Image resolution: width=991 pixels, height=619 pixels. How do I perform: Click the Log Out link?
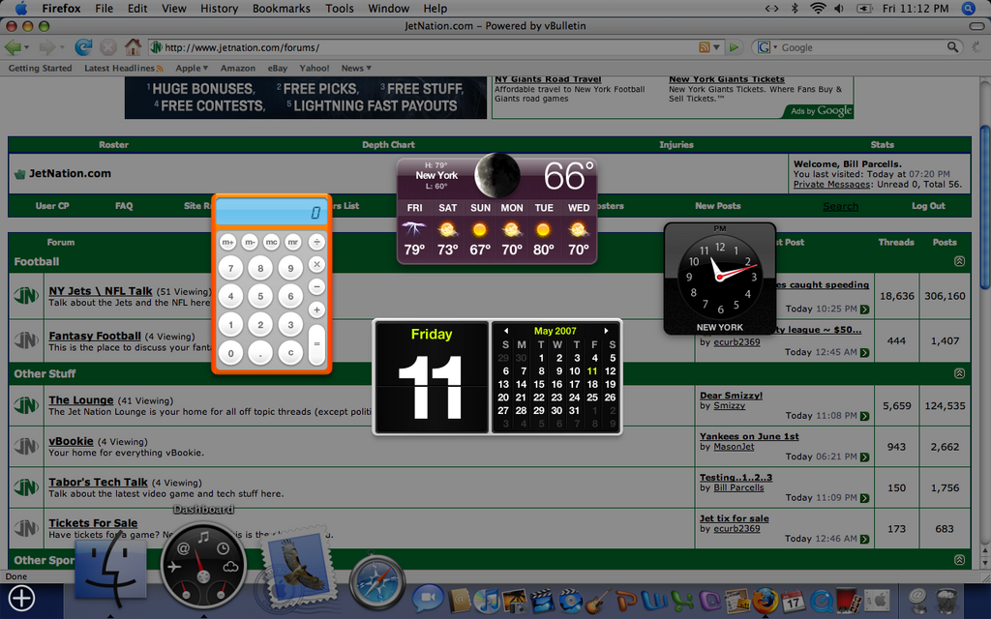[x=928, y=206]
